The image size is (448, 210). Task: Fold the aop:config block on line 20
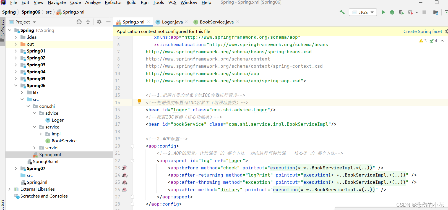(132, 146)
